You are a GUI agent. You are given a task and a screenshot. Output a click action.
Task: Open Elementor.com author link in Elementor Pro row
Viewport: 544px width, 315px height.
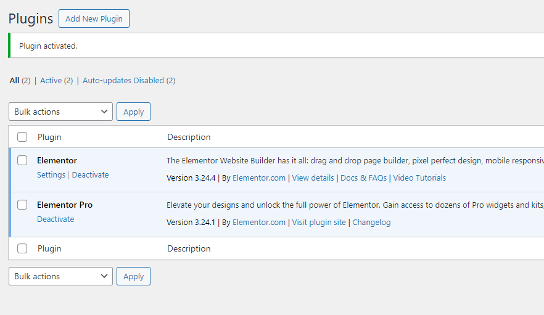point(259,223)
